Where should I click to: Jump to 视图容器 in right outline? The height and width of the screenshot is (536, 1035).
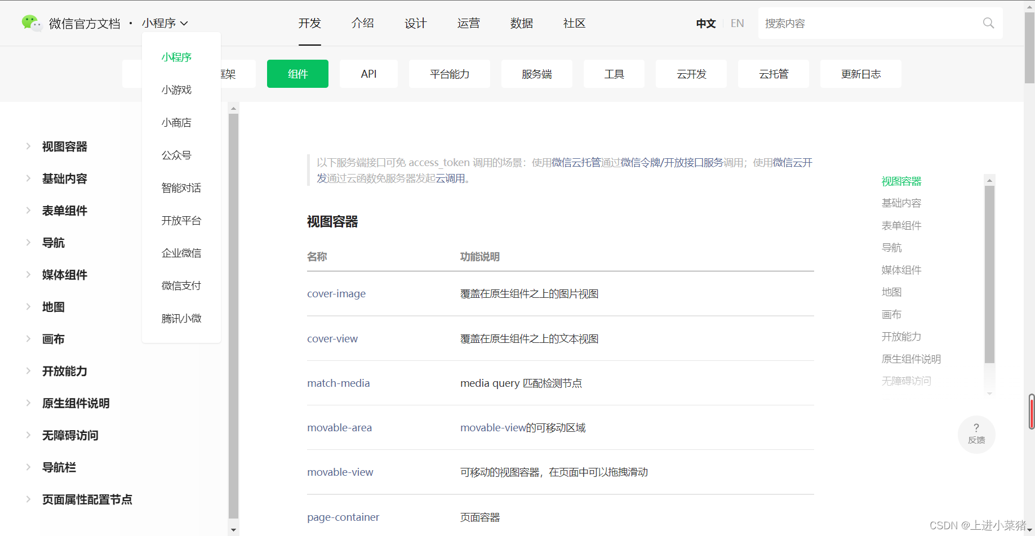[901, 181]
